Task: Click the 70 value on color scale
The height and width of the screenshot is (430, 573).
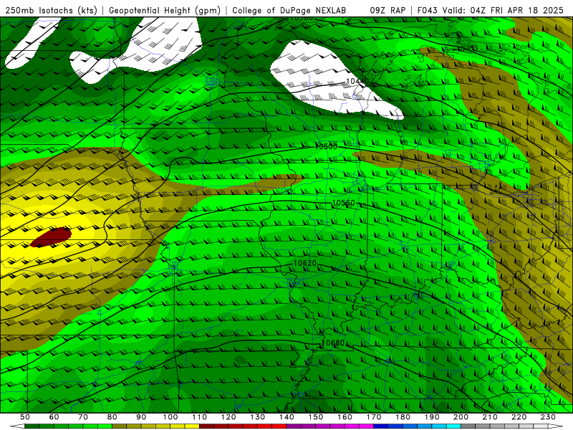Action: point(83,417)
